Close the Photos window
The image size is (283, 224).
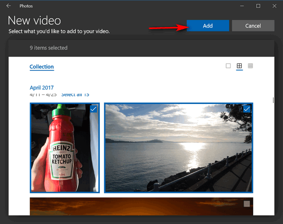(275, 6)
